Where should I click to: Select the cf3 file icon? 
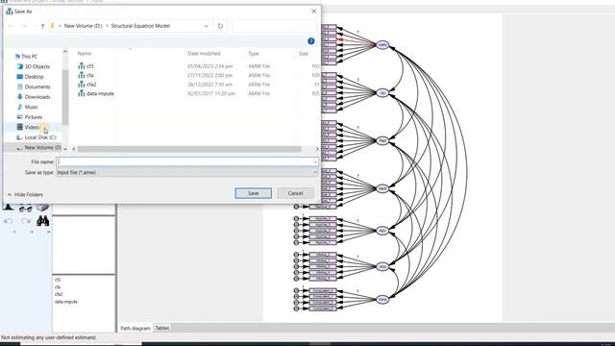[81, 66]
